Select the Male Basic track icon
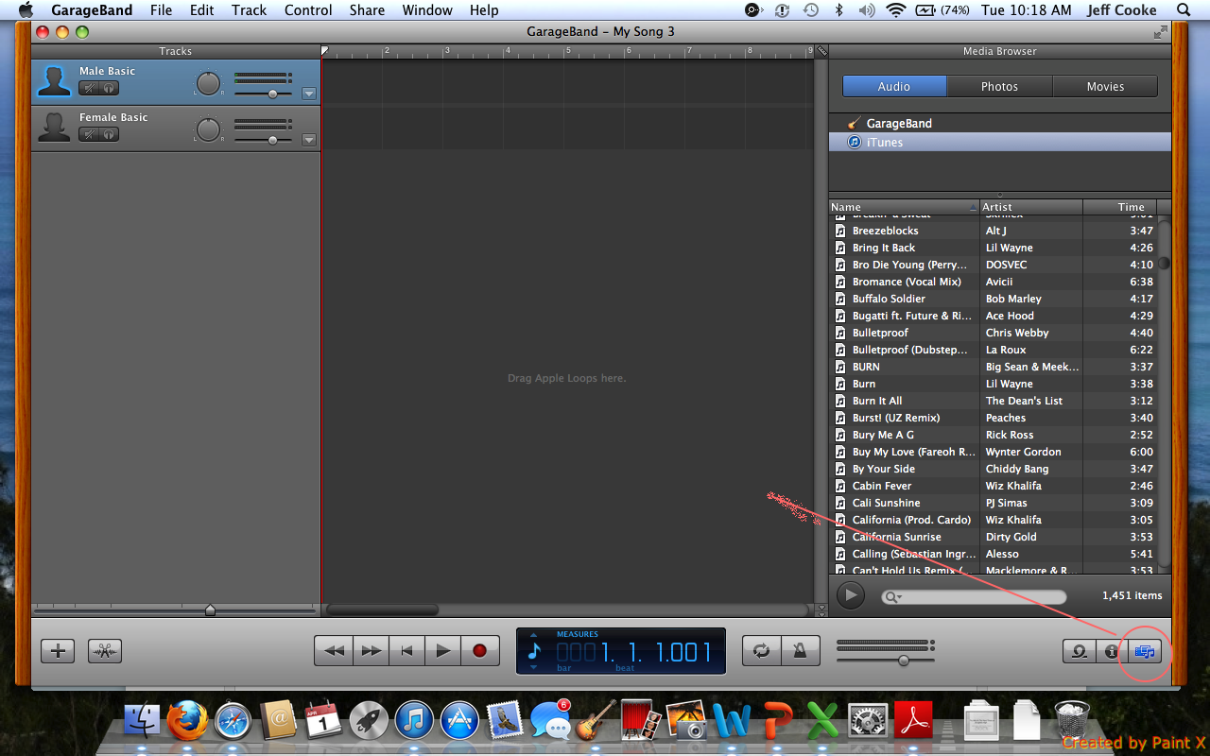Screen dimensions: 1210x756 point(54,82)
